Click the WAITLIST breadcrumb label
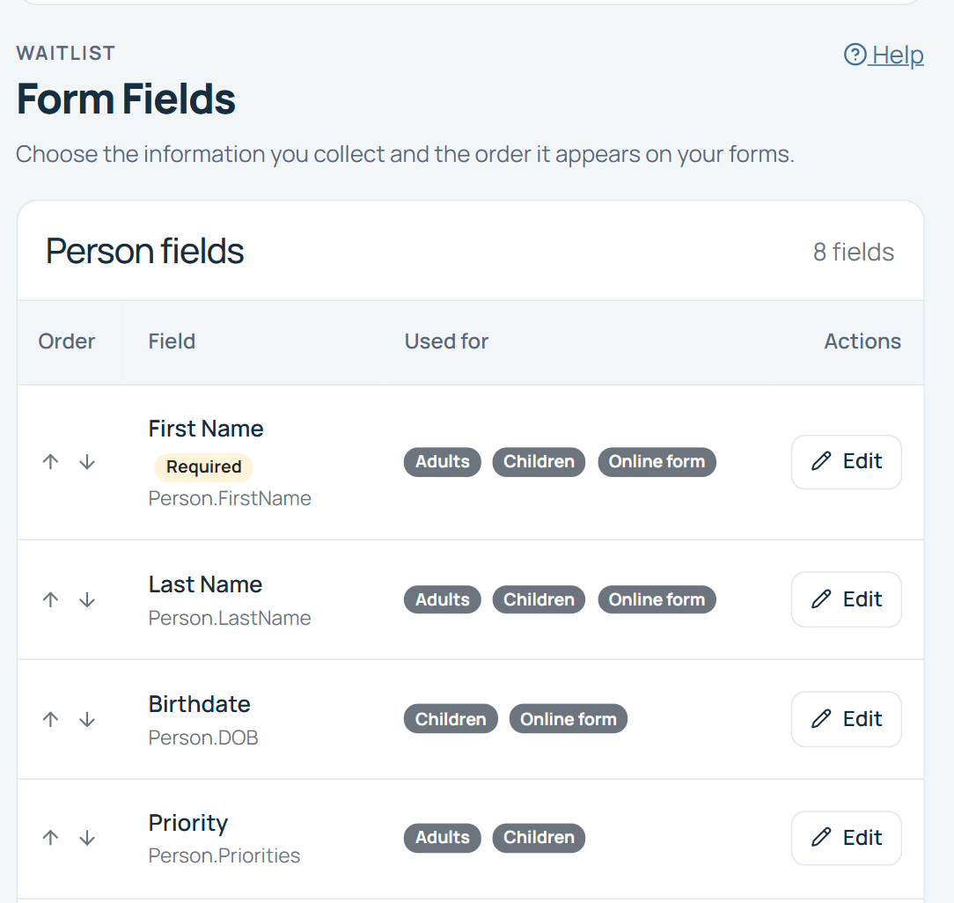Image resolution: width=954 pixels, height=903 pixels. (66, 54)
